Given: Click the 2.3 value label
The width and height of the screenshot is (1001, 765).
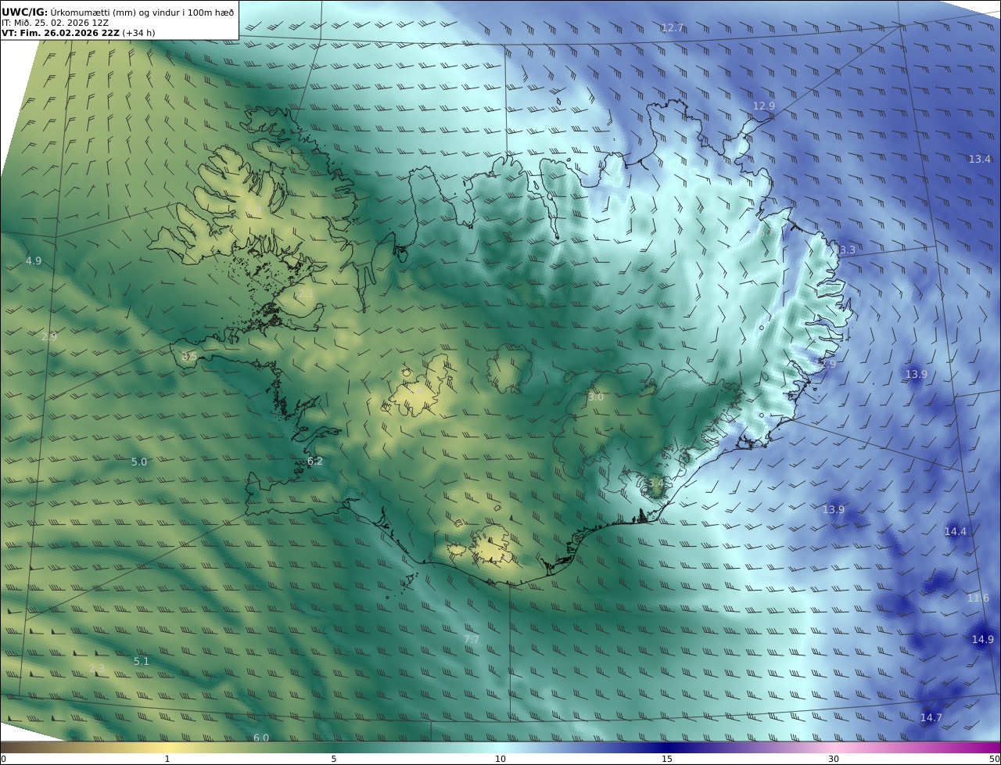Looking at the screenshot, I should 96,668.
